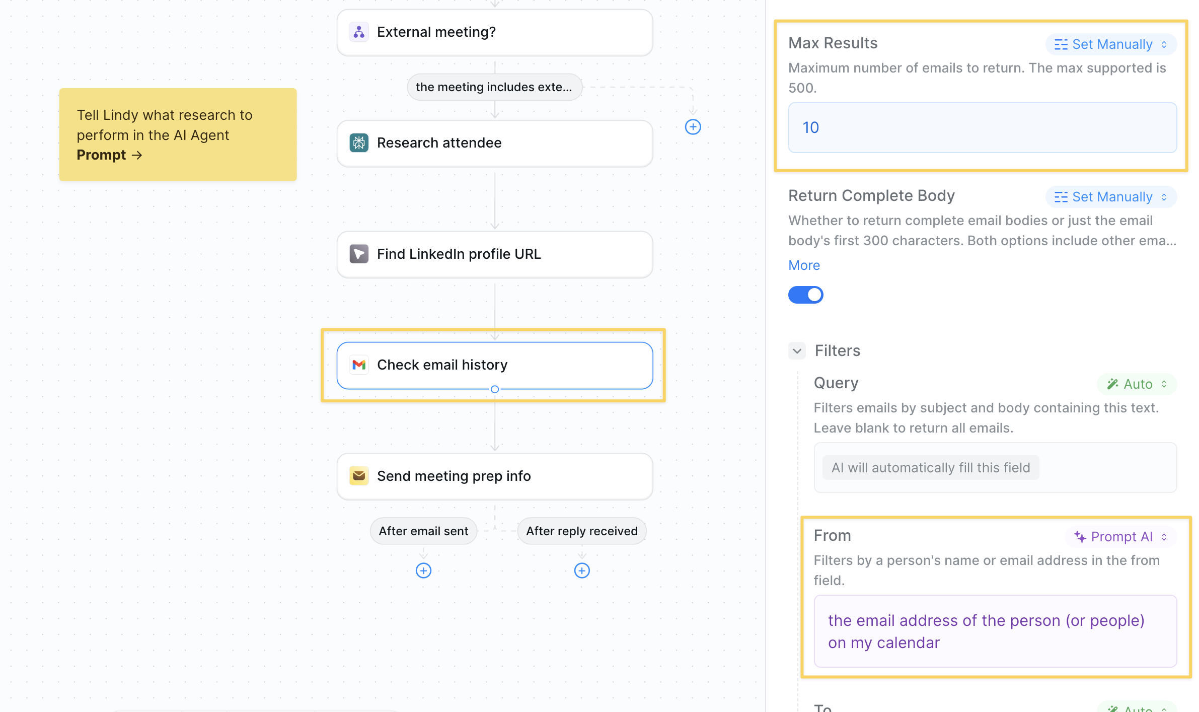This screenshot has height=712, width=1199.
Task: Click the plus icon on the branch connector
Action: [x=693, y=127]
